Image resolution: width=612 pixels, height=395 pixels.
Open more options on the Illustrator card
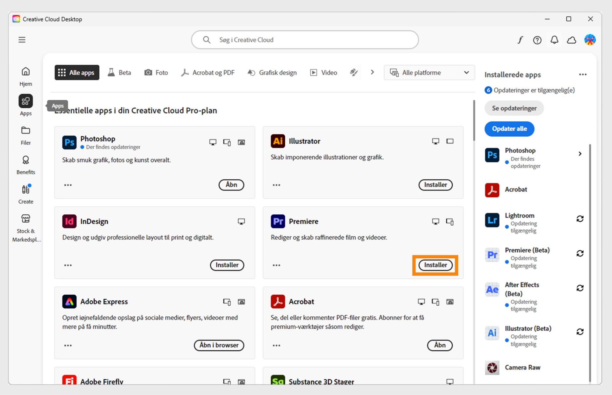[276, 185]
